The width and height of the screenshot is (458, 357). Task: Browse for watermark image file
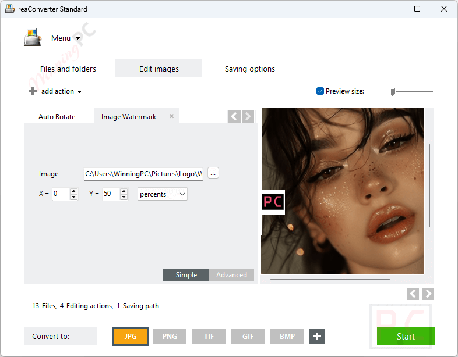point(213,173)
